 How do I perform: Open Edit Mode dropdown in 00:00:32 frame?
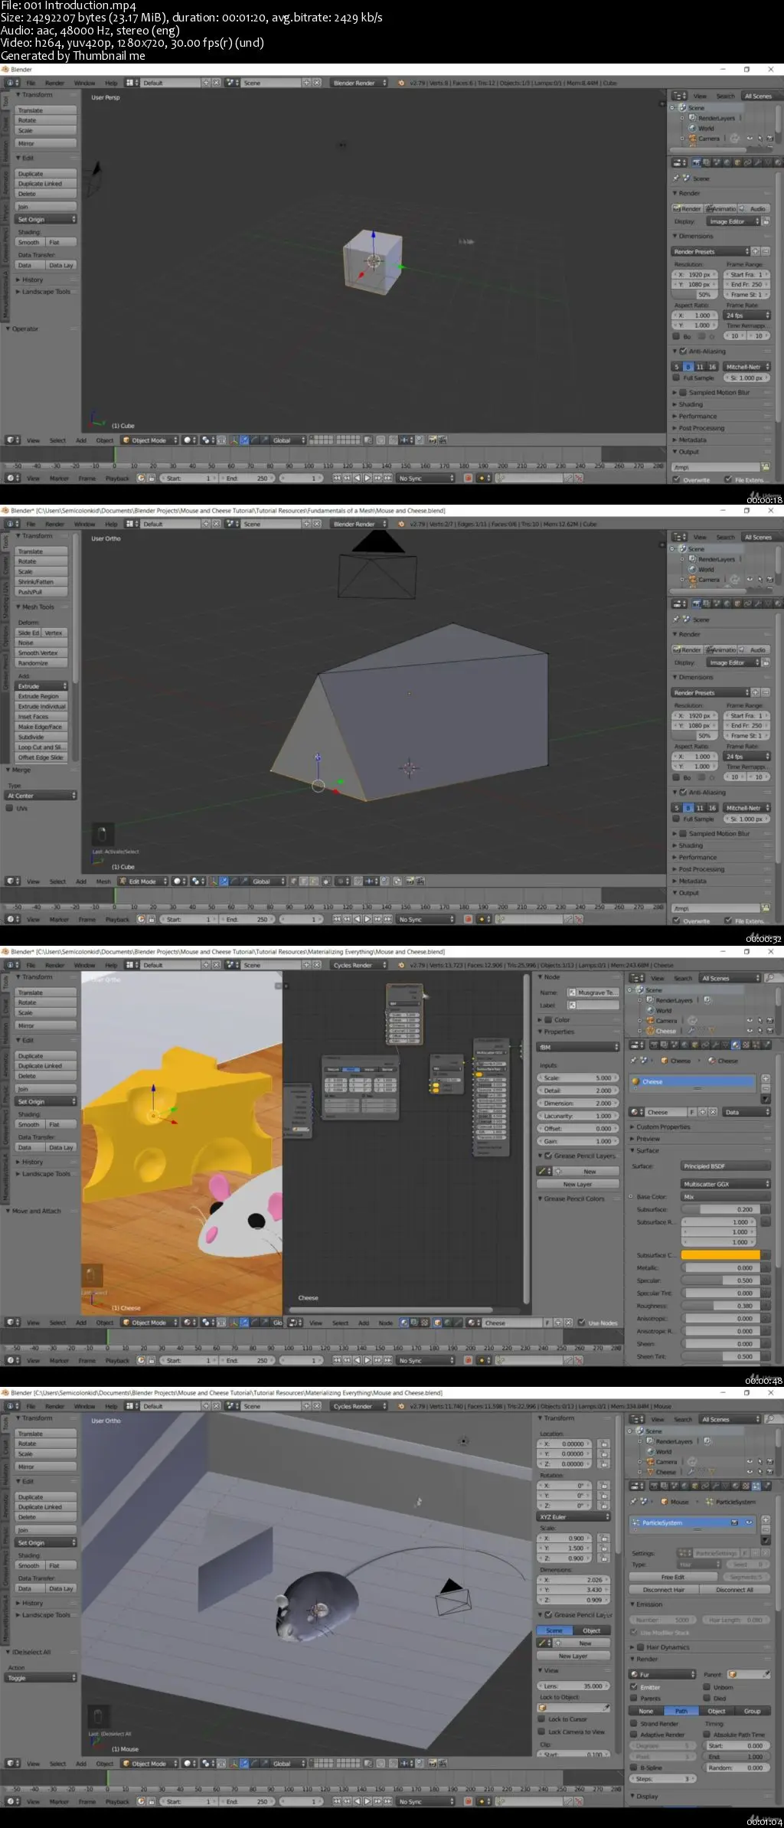(144, 881)
